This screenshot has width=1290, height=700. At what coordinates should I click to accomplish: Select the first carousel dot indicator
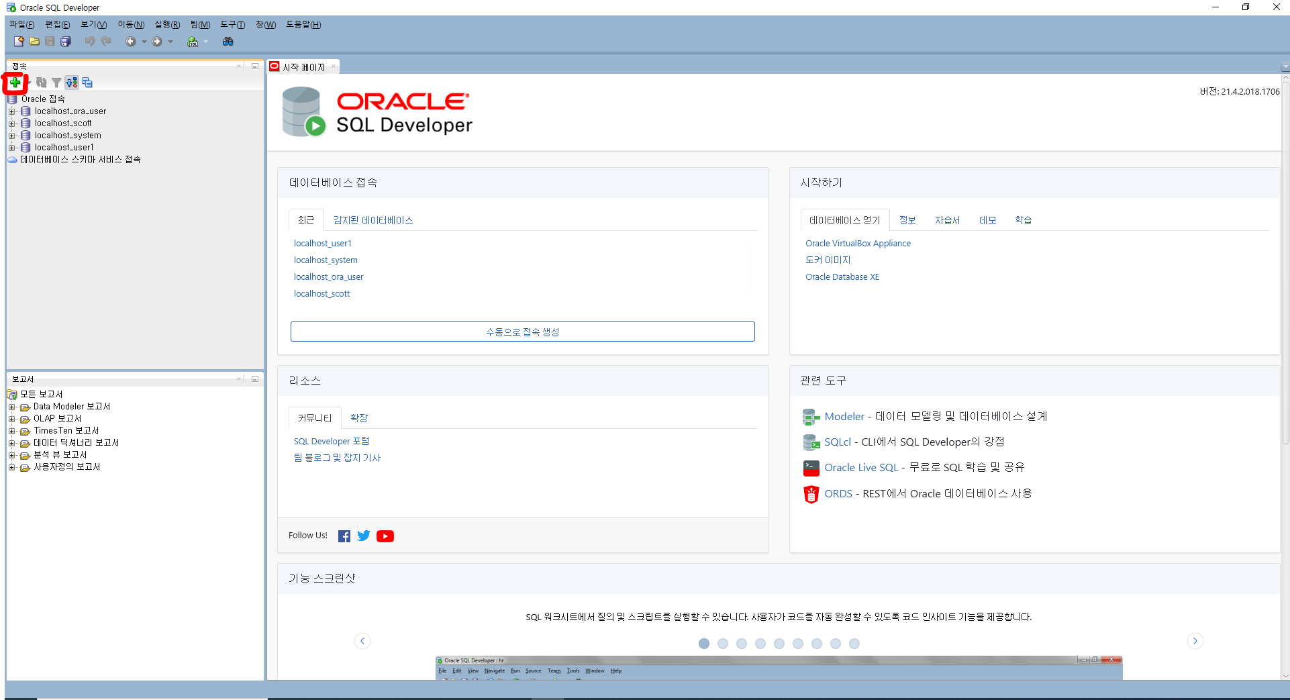click(x=704, y=644)
